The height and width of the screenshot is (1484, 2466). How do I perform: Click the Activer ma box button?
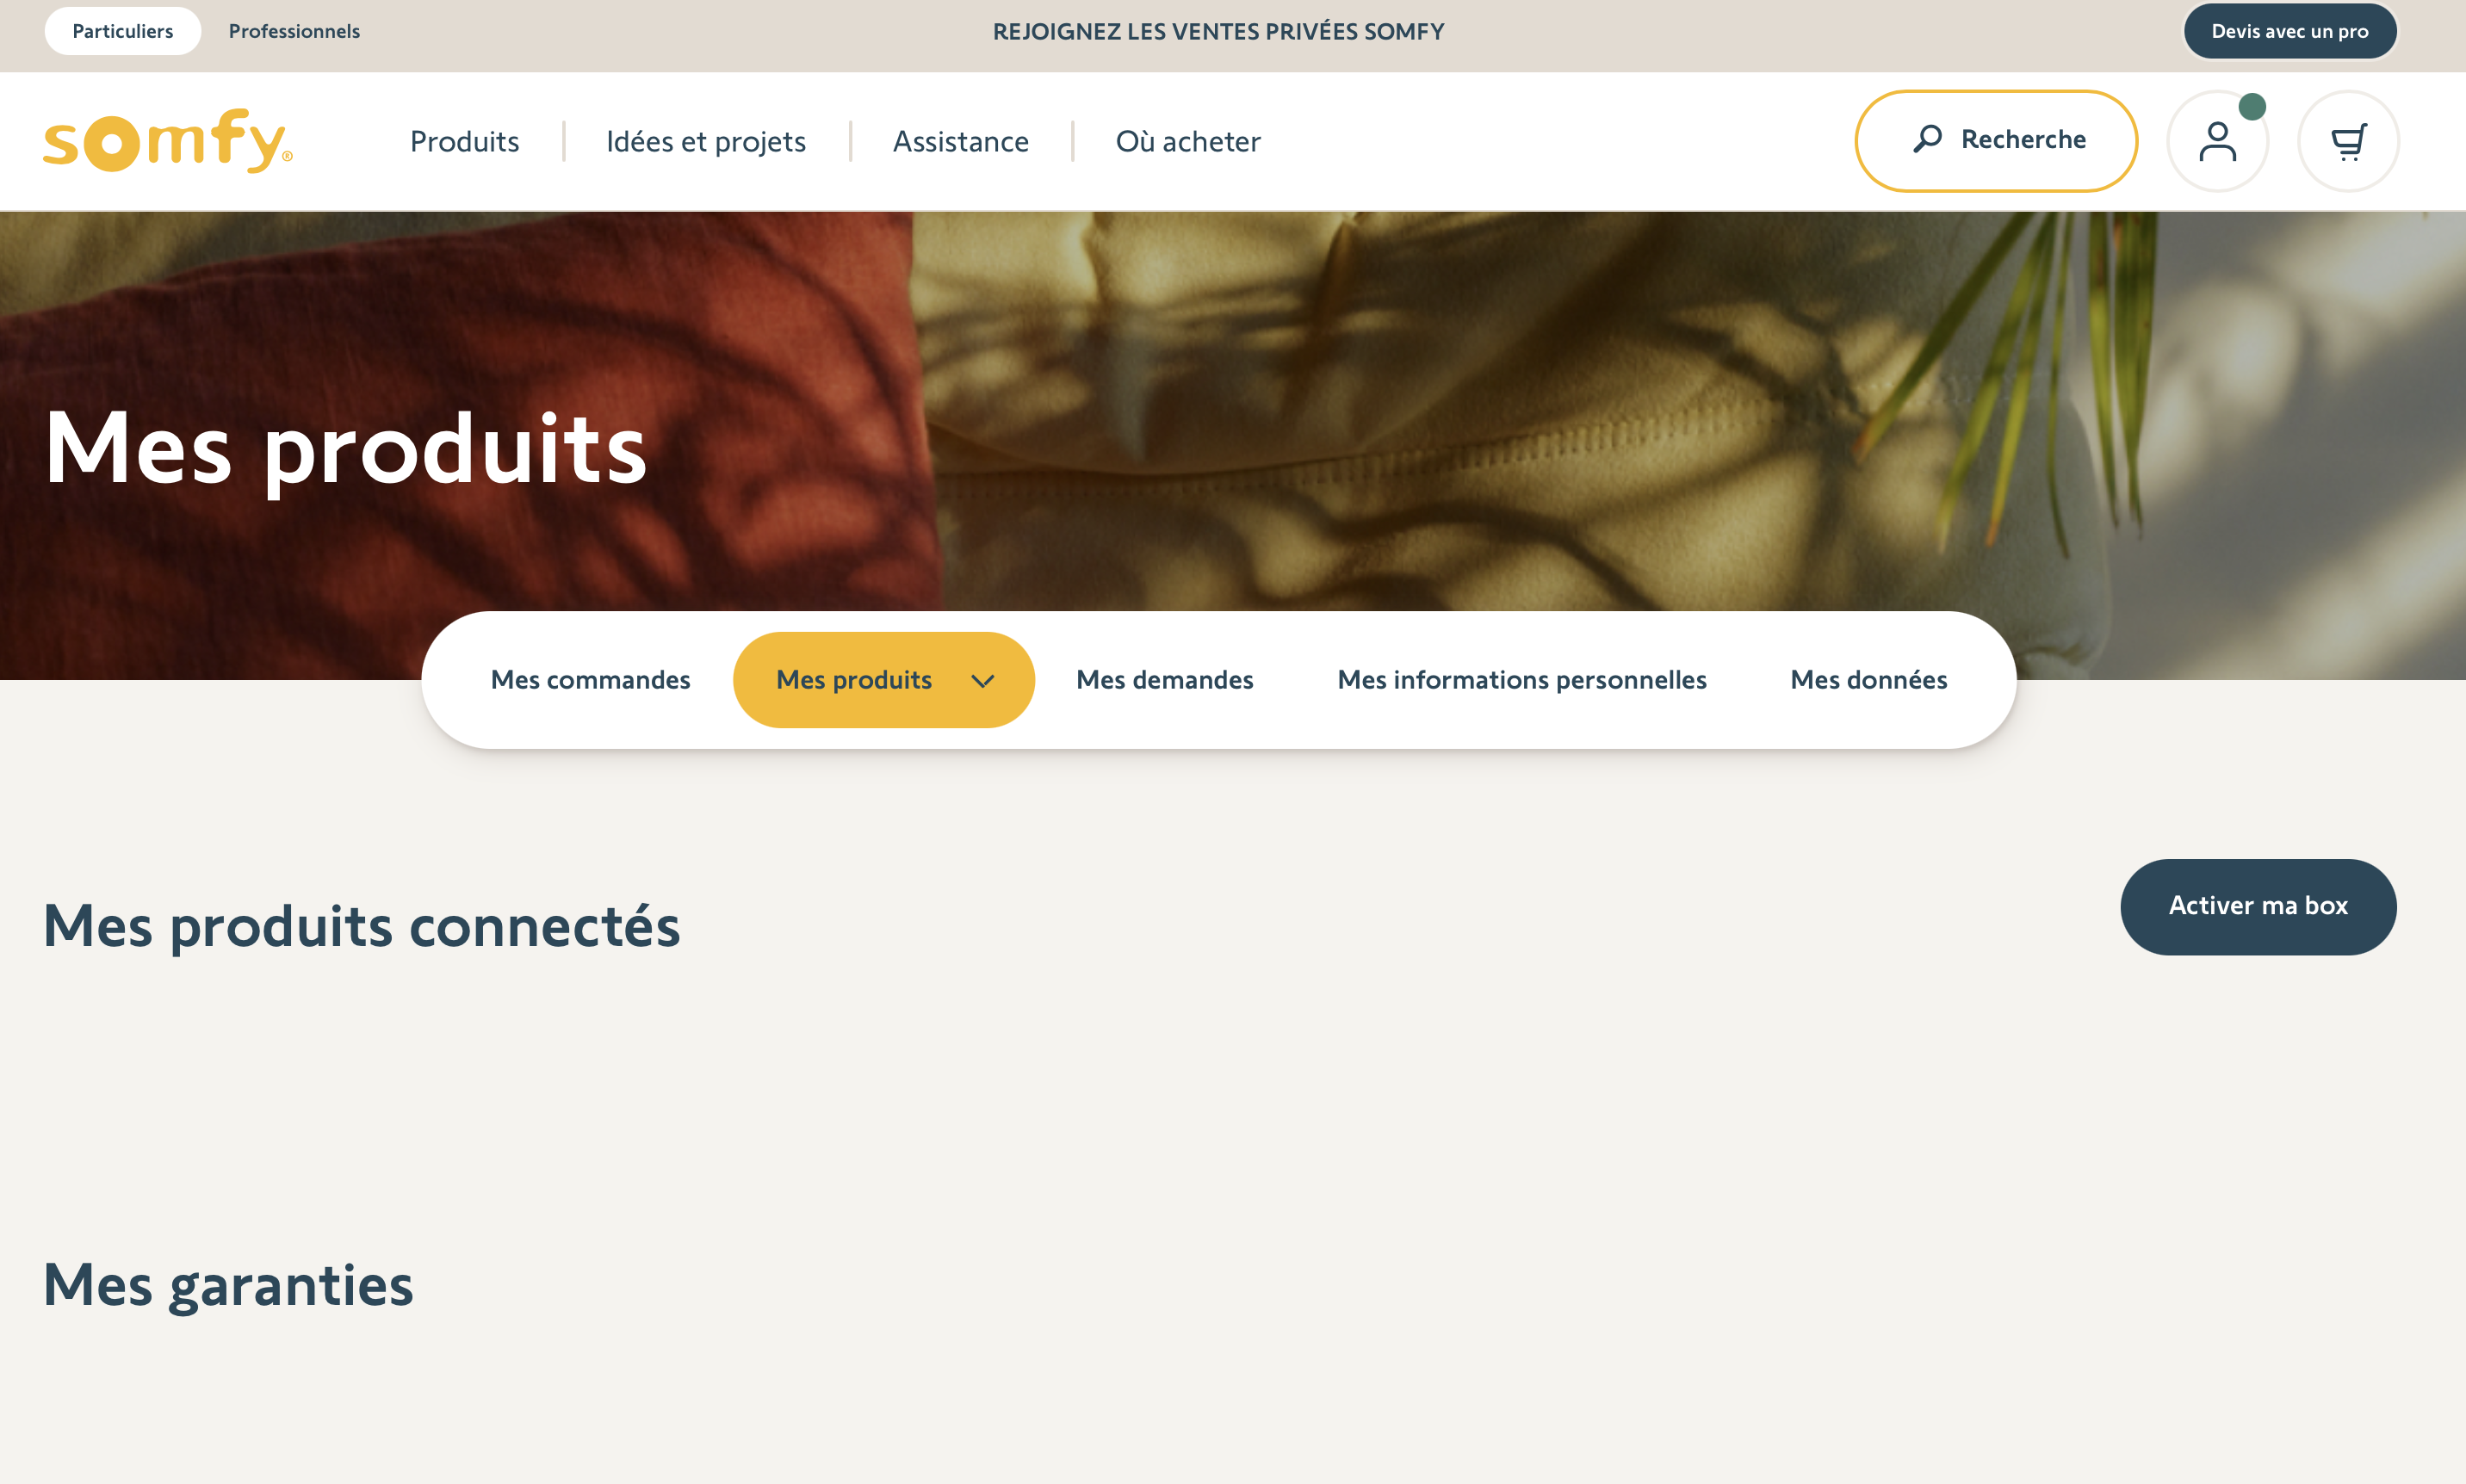[x=2257, y=906]
